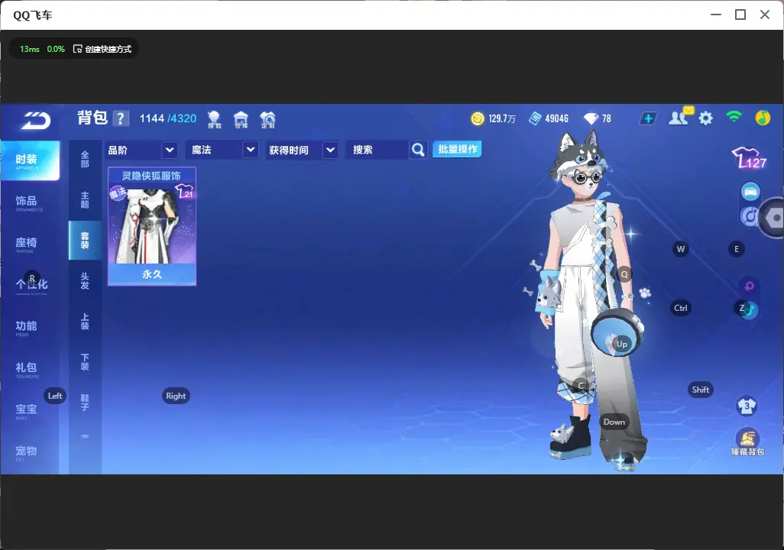Focus the 搜索 search field

point(377,150)
